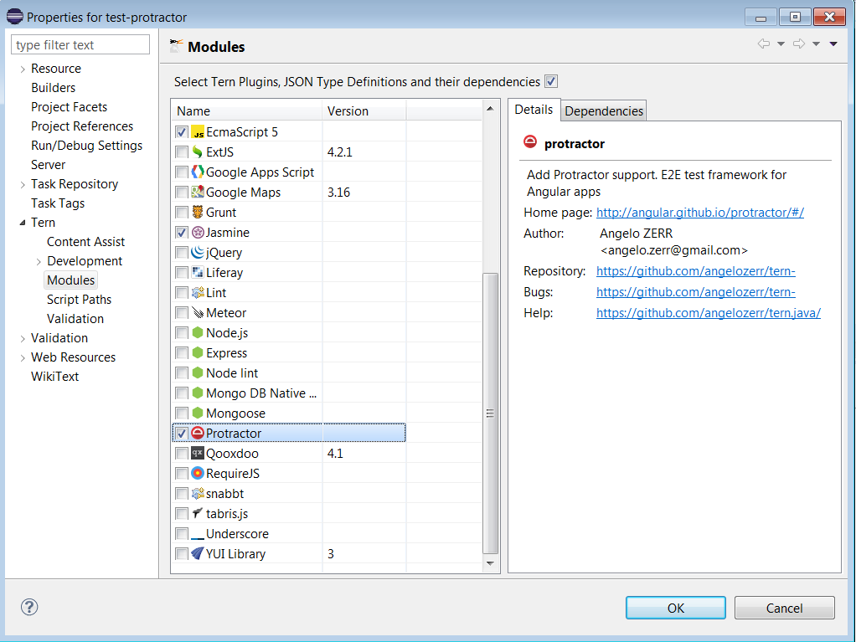
Task: Select the EcmaScript 5 JavaScript icon
Action: pos(199,131)
